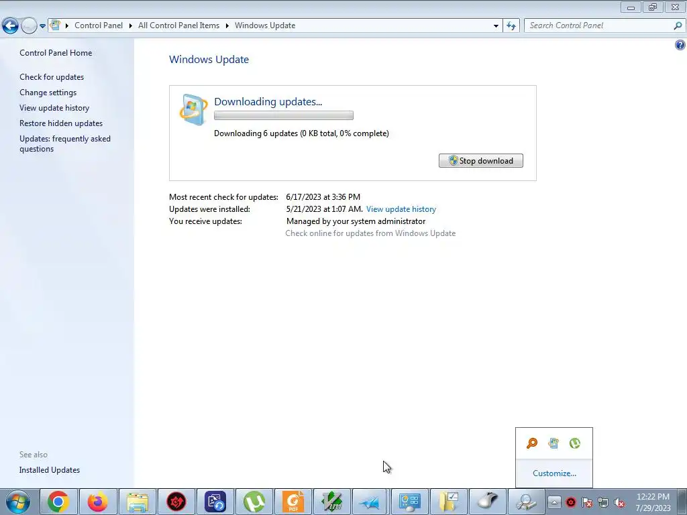
Task: Open the folder with checklist taskbar app
Action: [449, 502]
